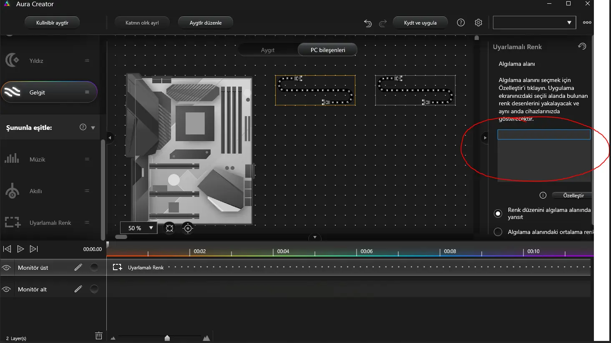Toggle visibility of Monitör üst layer
Viewport: 611px width, 343px height.
click(6, 268)
